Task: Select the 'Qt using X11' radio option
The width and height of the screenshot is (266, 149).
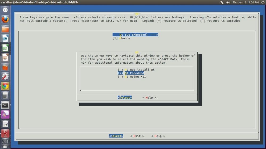Action: [x=132, y=77]
